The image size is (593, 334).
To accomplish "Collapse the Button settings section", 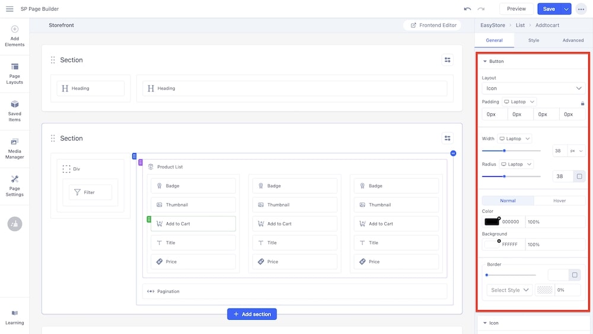I will tap(485, 61).
